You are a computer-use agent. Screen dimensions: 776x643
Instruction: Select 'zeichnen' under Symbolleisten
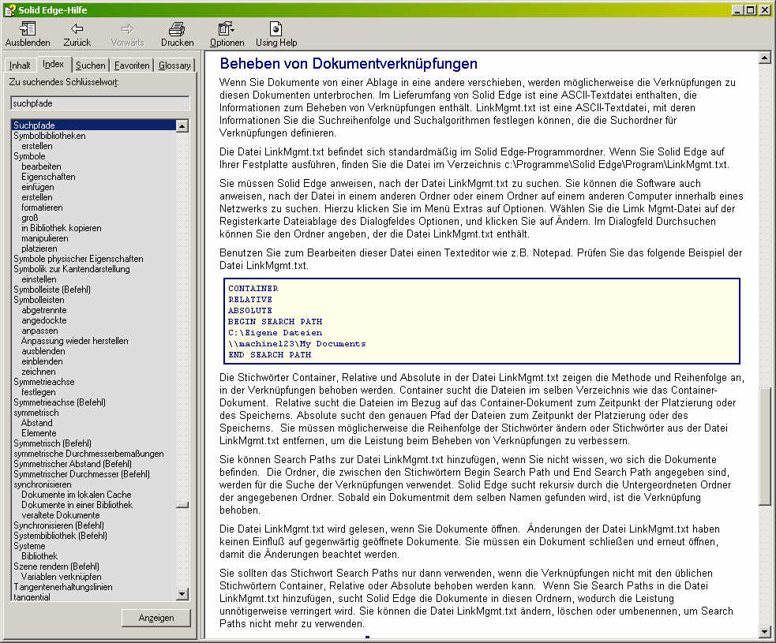pyautogui.click(x=39, y=372)
